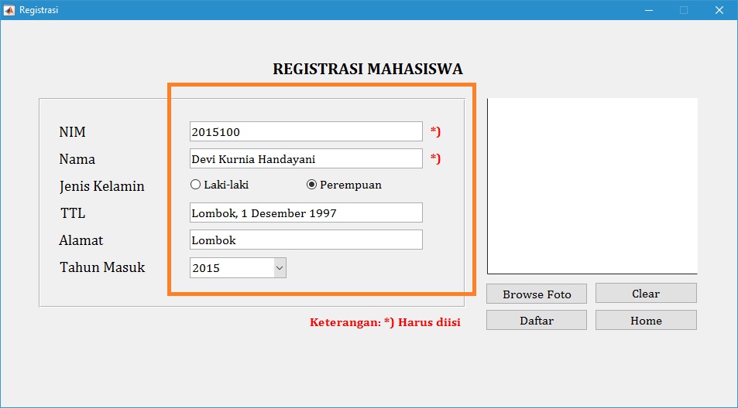Image resolution: width=738 pixels, height=408 pixels.
Task: Click the greyed-out maximize button
Action: (684, 10)
